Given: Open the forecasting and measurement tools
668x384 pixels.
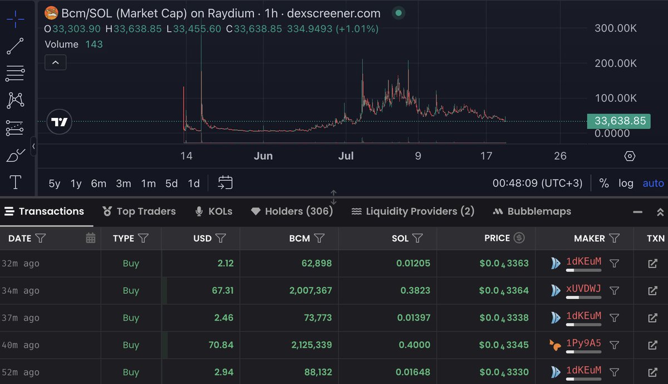Looking at the screenshot, I should (x=15, y=128).
